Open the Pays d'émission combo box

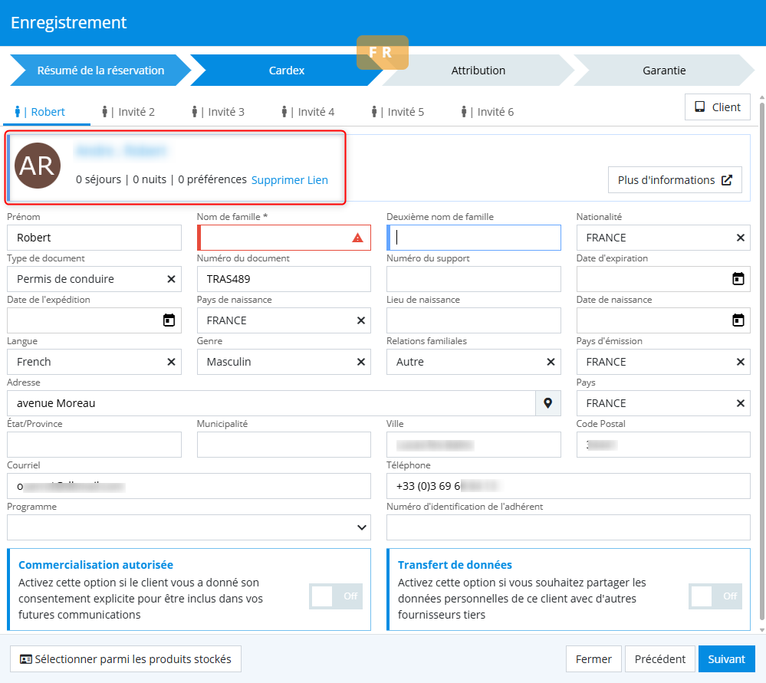pos(652,362)
